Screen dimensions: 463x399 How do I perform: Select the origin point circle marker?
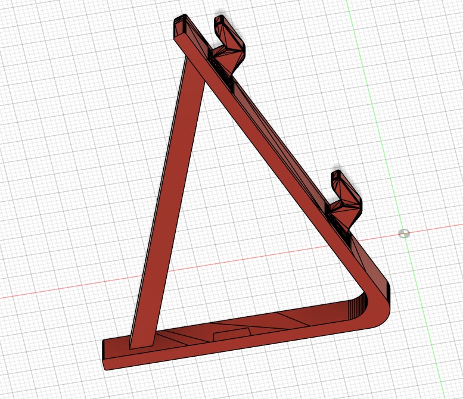(404, 233)
